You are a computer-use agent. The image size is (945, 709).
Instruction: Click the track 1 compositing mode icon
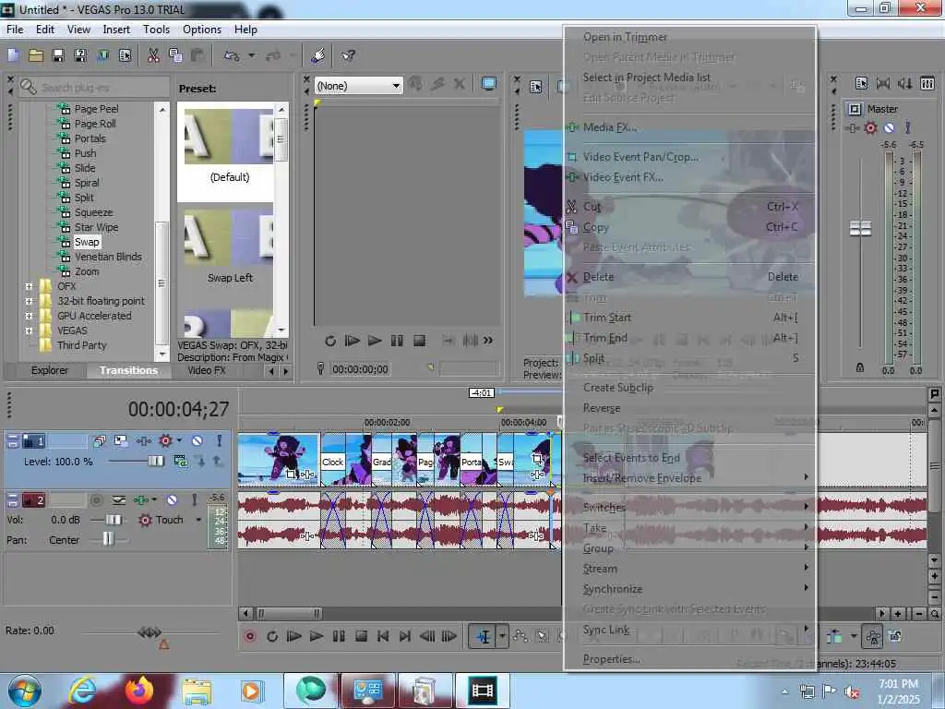[x=180, y=462]
